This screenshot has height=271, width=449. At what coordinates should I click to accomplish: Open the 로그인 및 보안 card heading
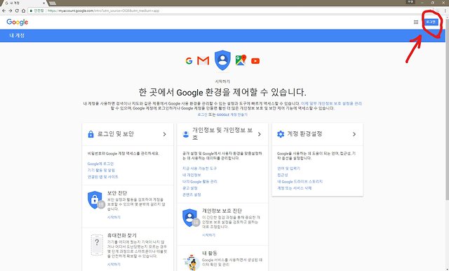[x=115, y=134]
